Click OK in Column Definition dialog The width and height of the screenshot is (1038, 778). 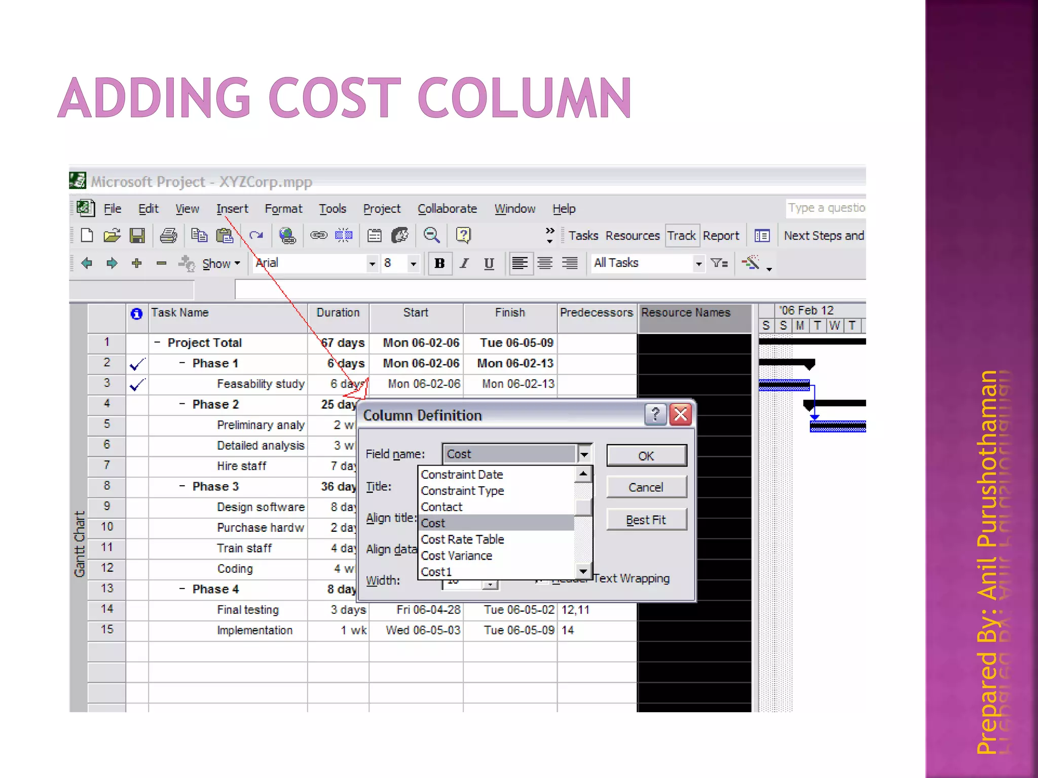(646, 456)
